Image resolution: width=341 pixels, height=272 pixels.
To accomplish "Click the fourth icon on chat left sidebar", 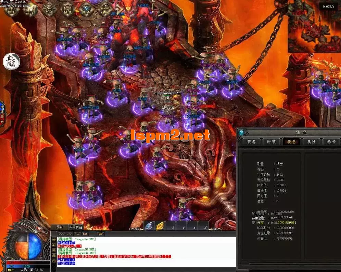I will pyautogui.click(x=54, y=256).
